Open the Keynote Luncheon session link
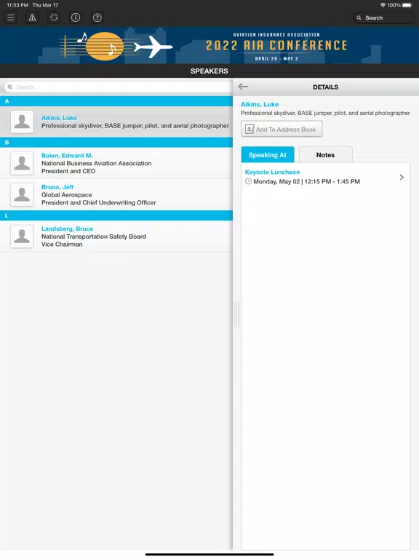The height and width of the screenshot is (559, 419). coord(272,172)
